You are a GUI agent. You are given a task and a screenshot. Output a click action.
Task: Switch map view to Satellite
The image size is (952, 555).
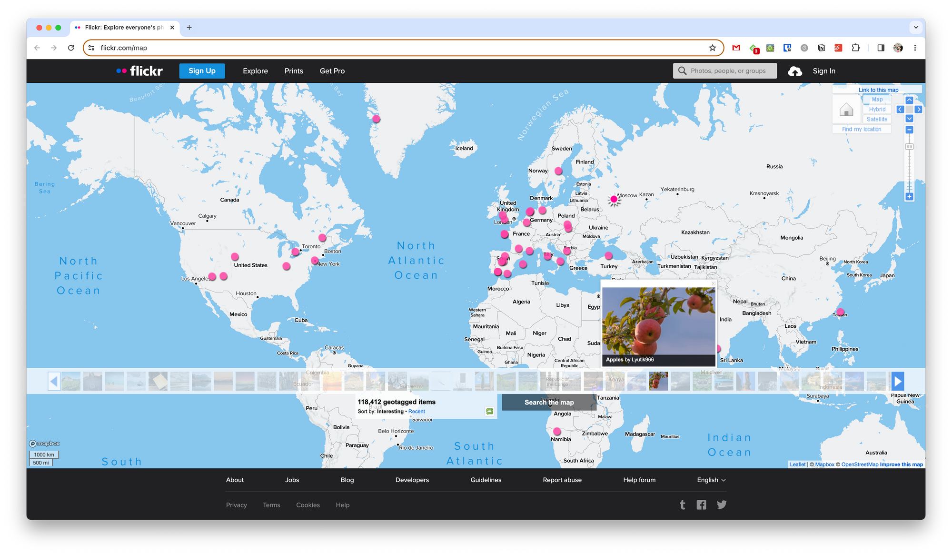tap(877, 119)
